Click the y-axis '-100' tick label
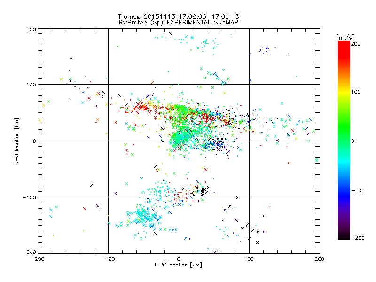 [29, 197]
